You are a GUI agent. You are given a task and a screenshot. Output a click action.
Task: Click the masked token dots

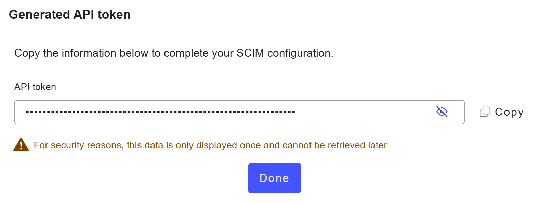click(160, 112)
